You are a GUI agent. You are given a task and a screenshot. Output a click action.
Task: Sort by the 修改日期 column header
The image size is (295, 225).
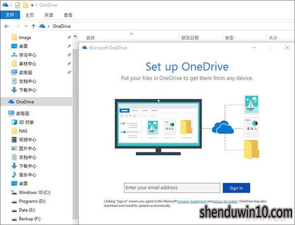point(190,38)
